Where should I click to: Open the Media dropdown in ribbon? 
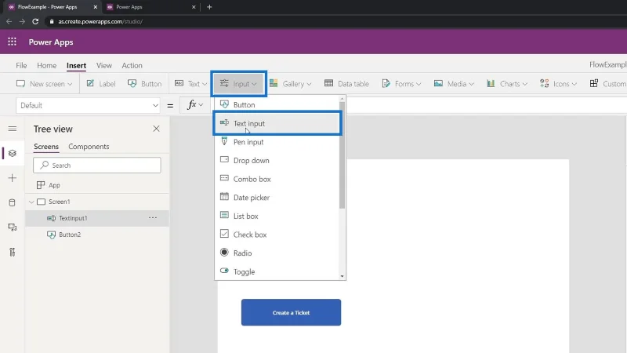point(455,84)
